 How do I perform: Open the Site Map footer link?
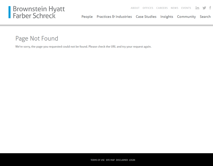tap(110, 160)
